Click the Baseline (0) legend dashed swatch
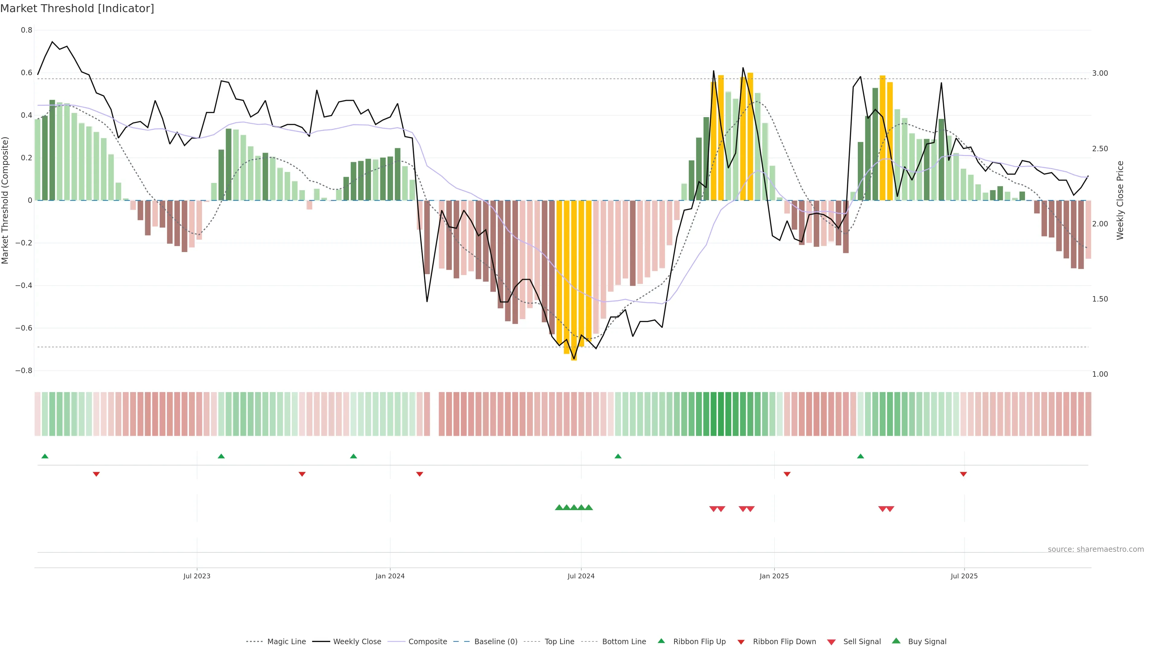Viewport: 1159px width, 652px height. 461,642
